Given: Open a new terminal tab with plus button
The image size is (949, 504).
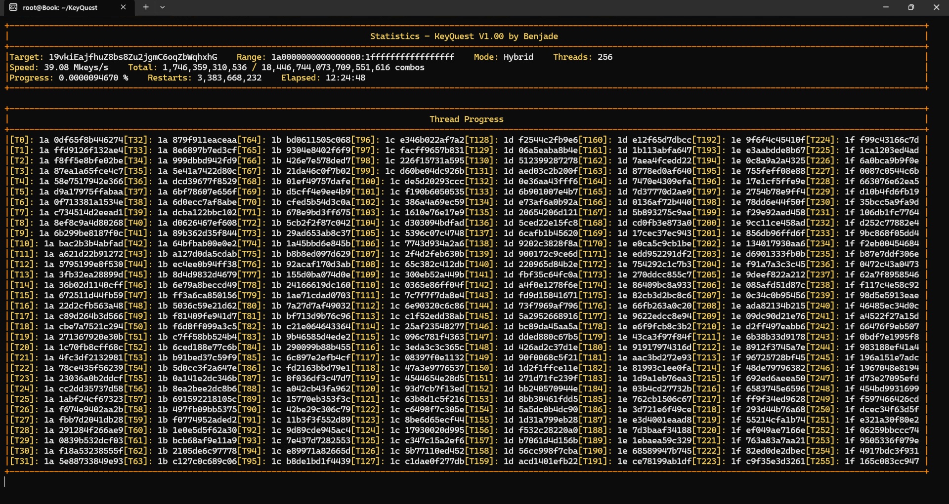Looking at the screenshot, I should [146, 7].
